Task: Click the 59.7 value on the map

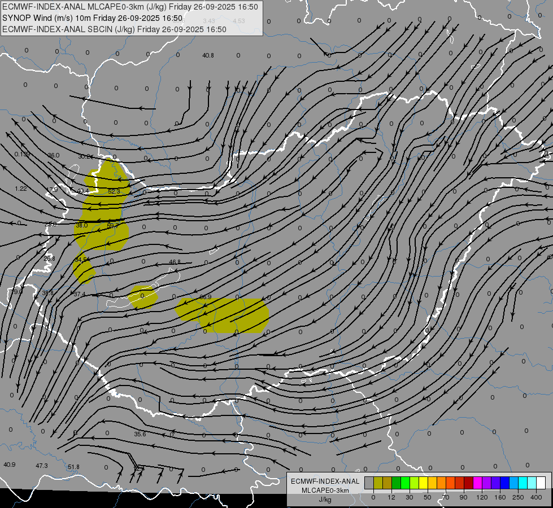Action: click(112, 226)
